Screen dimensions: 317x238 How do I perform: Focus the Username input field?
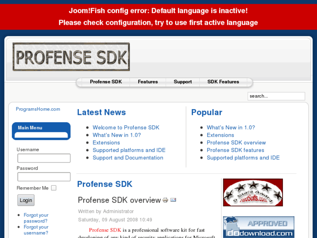point(44,158)
